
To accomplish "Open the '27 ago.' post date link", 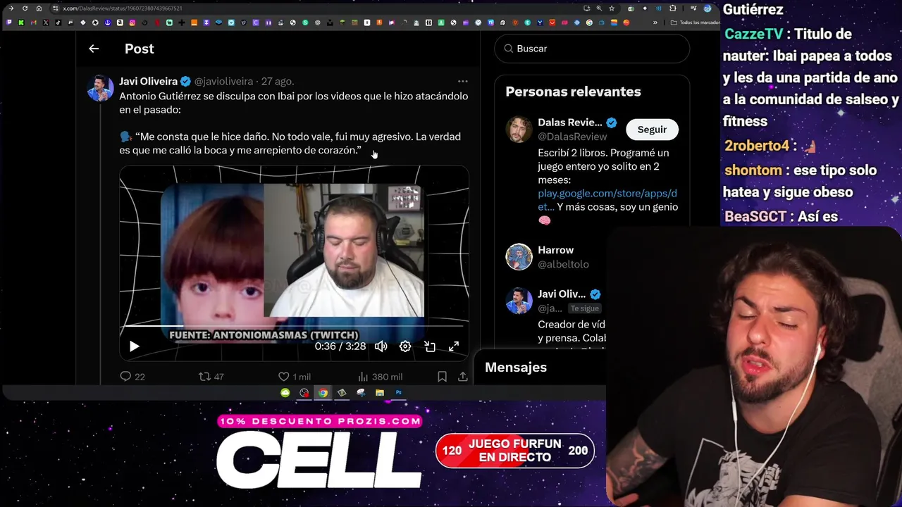I will pos(278,82).
